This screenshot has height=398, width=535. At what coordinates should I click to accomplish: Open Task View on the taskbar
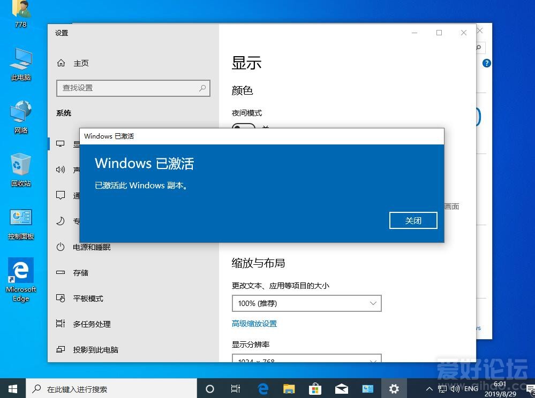(x=236, y=388)
